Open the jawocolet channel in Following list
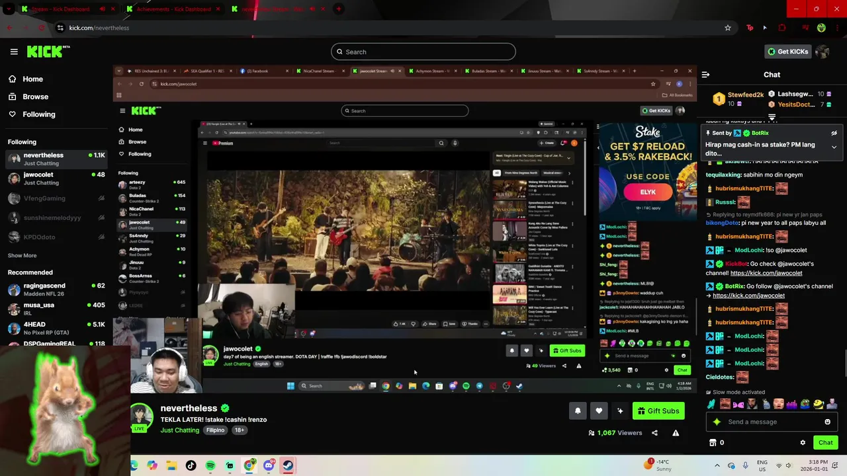847x476 pixels. pyautogui.click(x=56, y=178)
